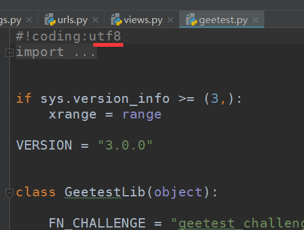Collapse the GeetestLib class definition
304x230 pixels.
click(x=9, y=193)
